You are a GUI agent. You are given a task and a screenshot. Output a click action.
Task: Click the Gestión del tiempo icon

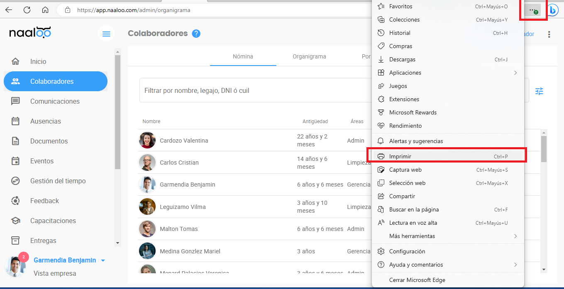pos(15,181)
